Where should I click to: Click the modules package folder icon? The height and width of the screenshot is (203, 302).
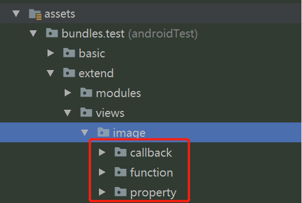click(86, 93)
